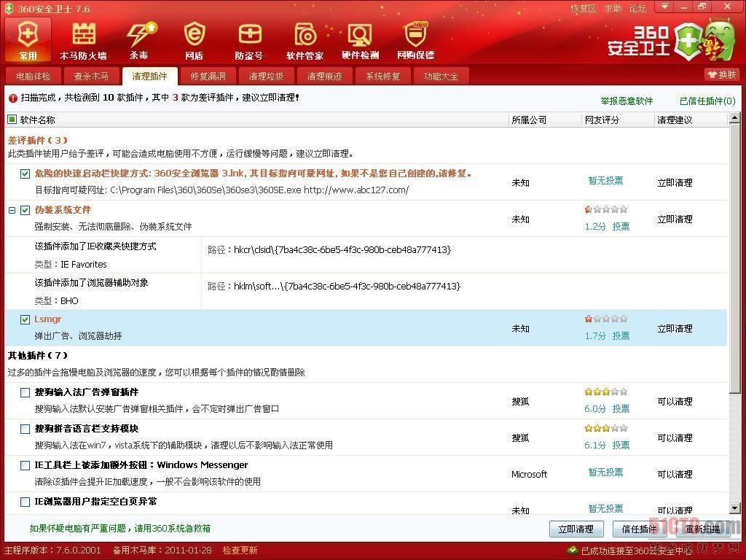Screen dimensions: 746x560
Task: Click 投票 link for Lsmgr
Action: click(621, 336)
